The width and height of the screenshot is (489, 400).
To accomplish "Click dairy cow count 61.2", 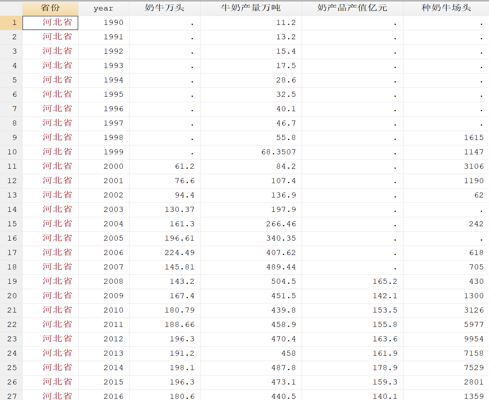I will [x=165, y=166].
